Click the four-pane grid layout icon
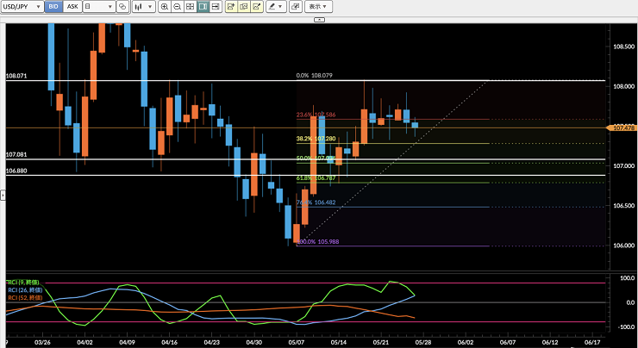 (x=190, y=7)
